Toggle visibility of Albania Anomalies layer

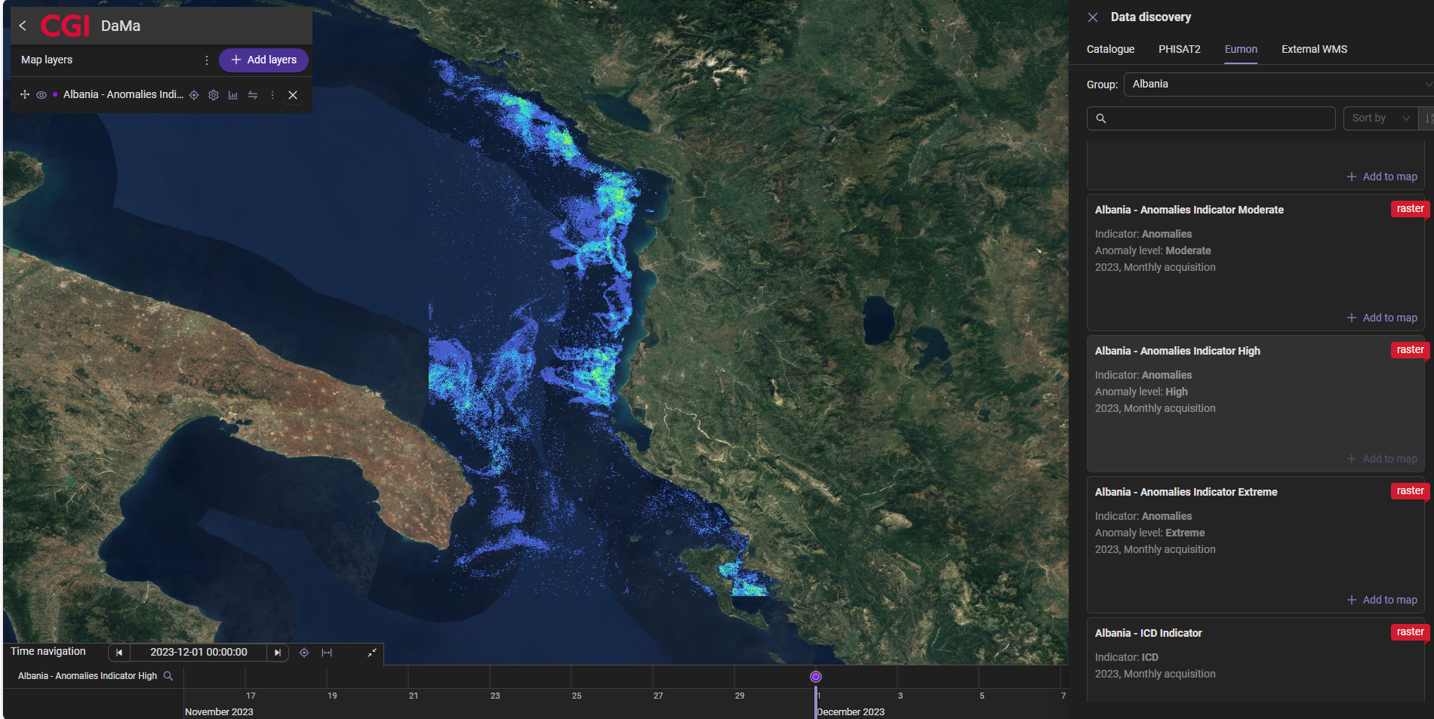click(x=42, y=95)
